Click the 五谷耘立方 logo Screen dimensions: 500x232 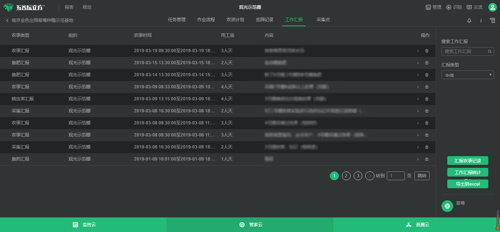point(24,7)
